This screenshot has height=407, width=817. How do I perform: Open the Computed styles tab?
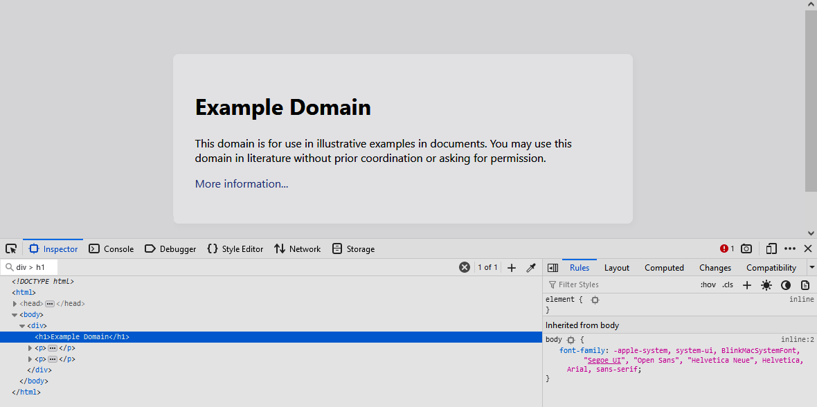point(663,267)
